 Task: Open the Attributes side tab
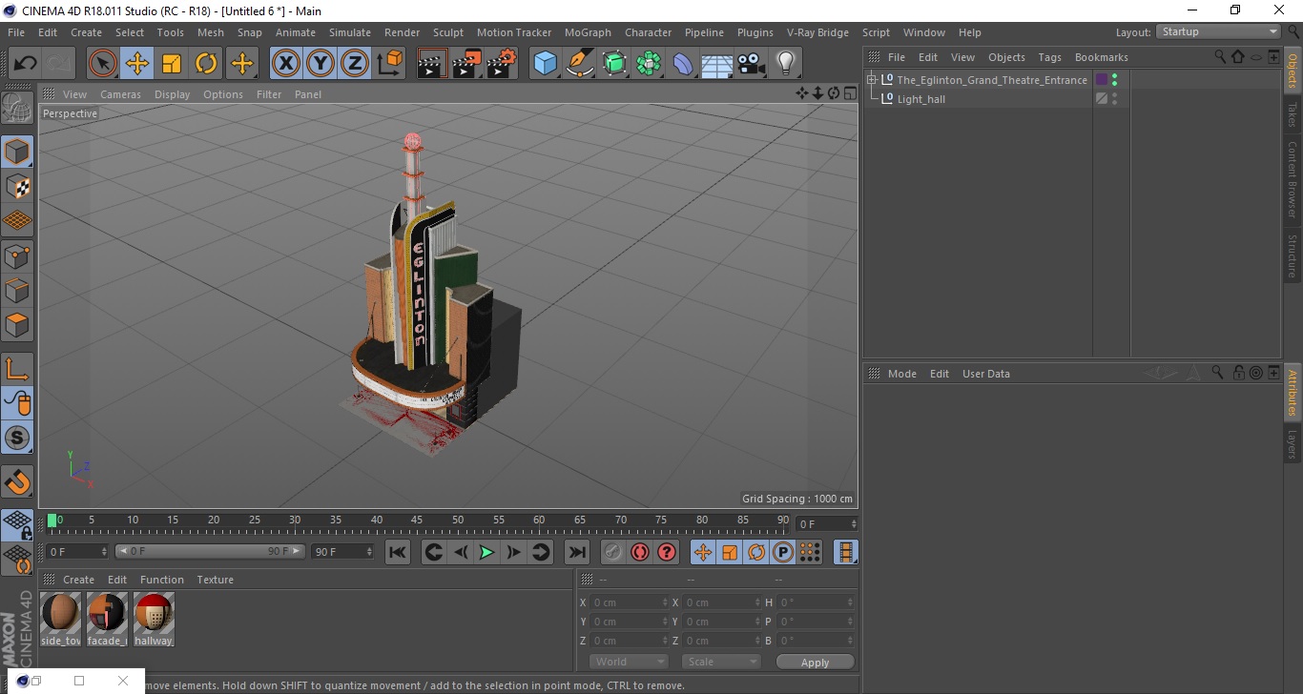[x=1293, y=392]
